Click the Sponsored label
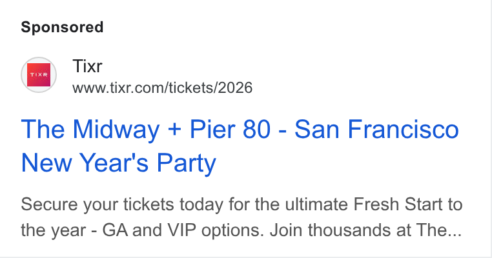 coord(62,27)
